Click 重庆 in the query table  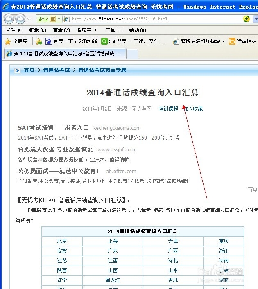pyautogui.click(x=224, y=241)
